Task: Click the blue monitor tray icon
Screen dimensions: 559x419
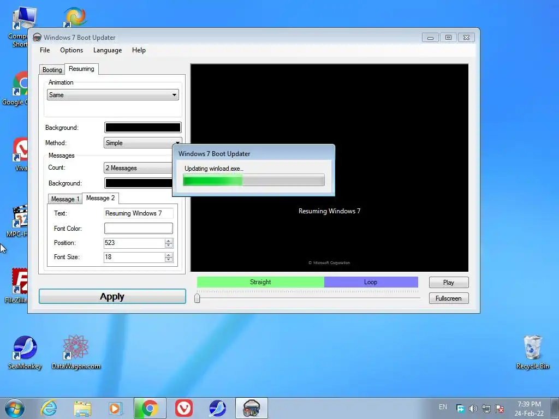Action: click(460, 409)
